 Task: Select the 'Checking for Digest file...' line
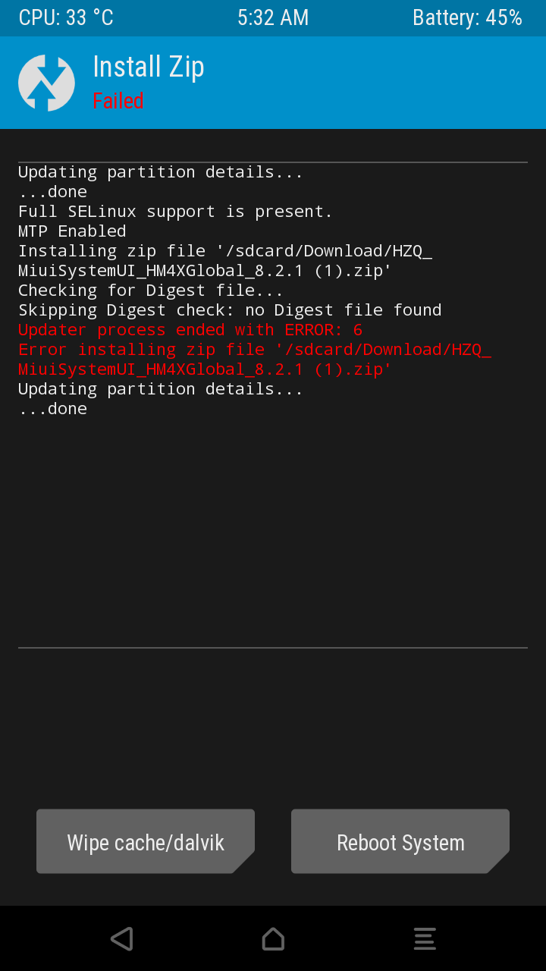click(x=151, y=291)
